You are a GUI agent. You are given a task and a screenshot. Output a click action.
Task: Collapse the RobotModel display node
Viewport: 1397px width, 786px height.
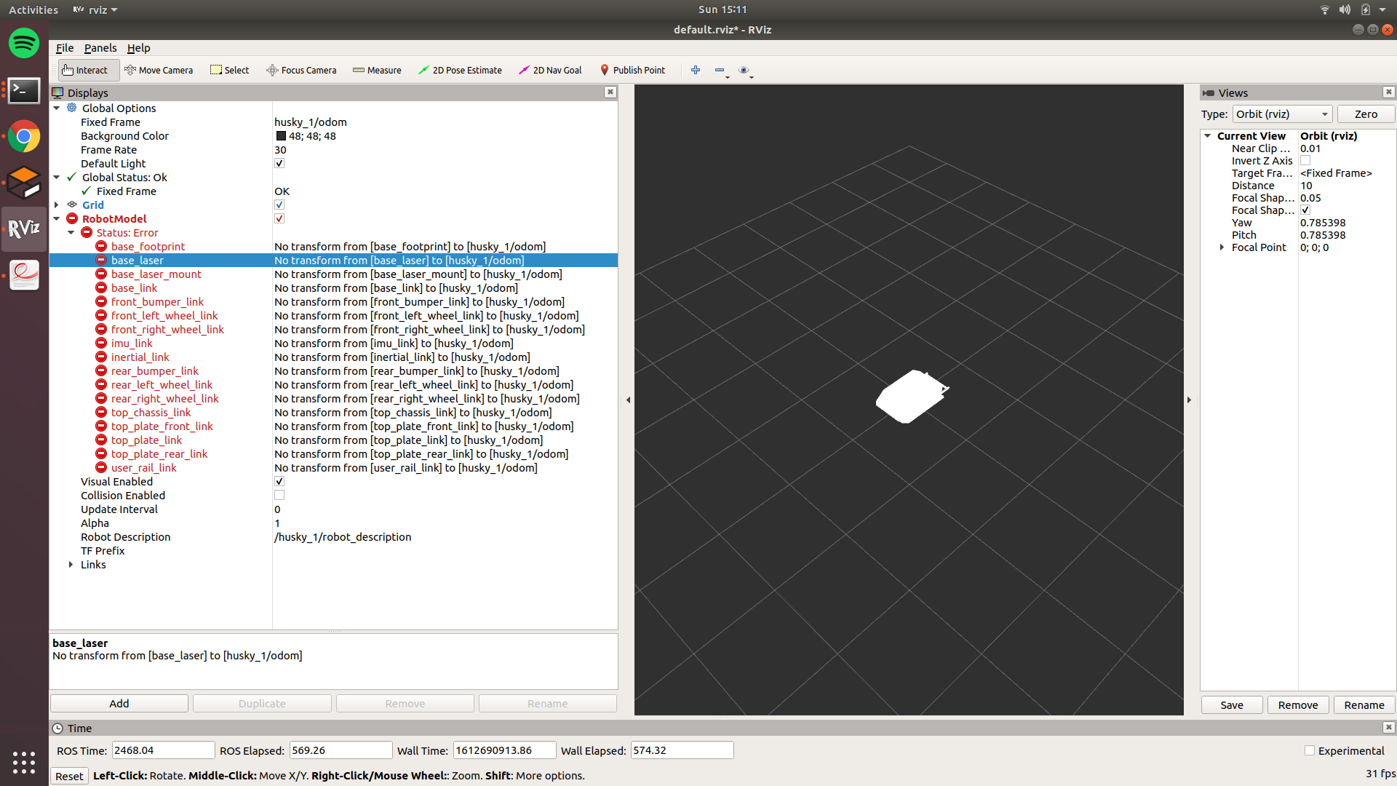[x=57, y=218]
